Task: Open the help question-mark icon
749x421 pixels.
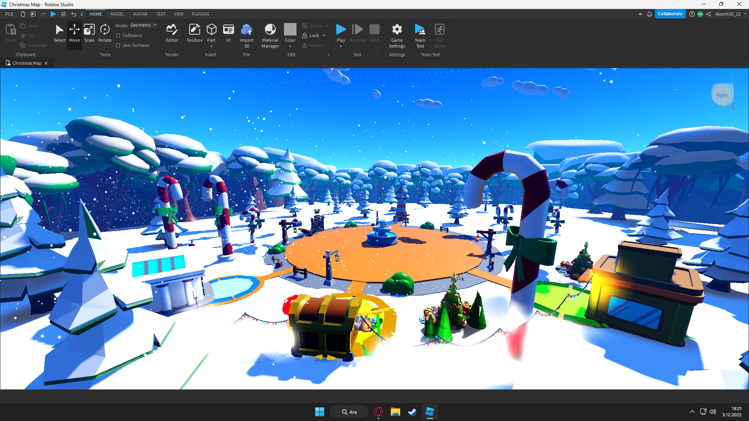Action: [x=692, y=14]
